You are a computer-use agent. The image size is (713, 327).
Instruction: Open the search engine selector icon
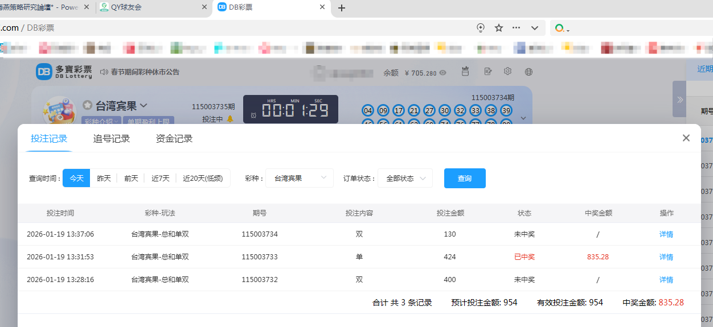pos(562,28)
